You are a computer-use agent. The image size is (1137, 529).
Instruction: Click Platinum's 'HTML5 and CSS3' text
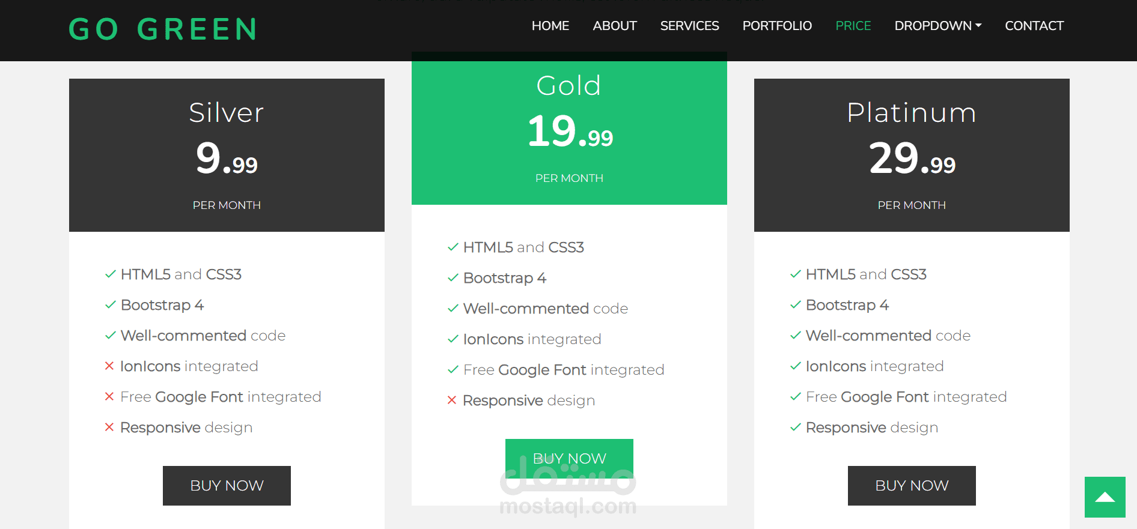[866, 274]
